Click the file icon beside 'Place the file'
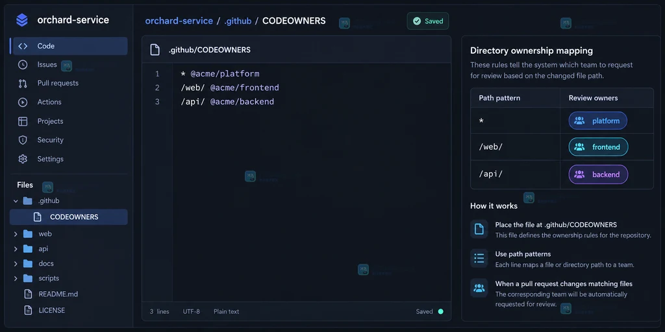Screen dimensions: 665x332 point(479,229)
